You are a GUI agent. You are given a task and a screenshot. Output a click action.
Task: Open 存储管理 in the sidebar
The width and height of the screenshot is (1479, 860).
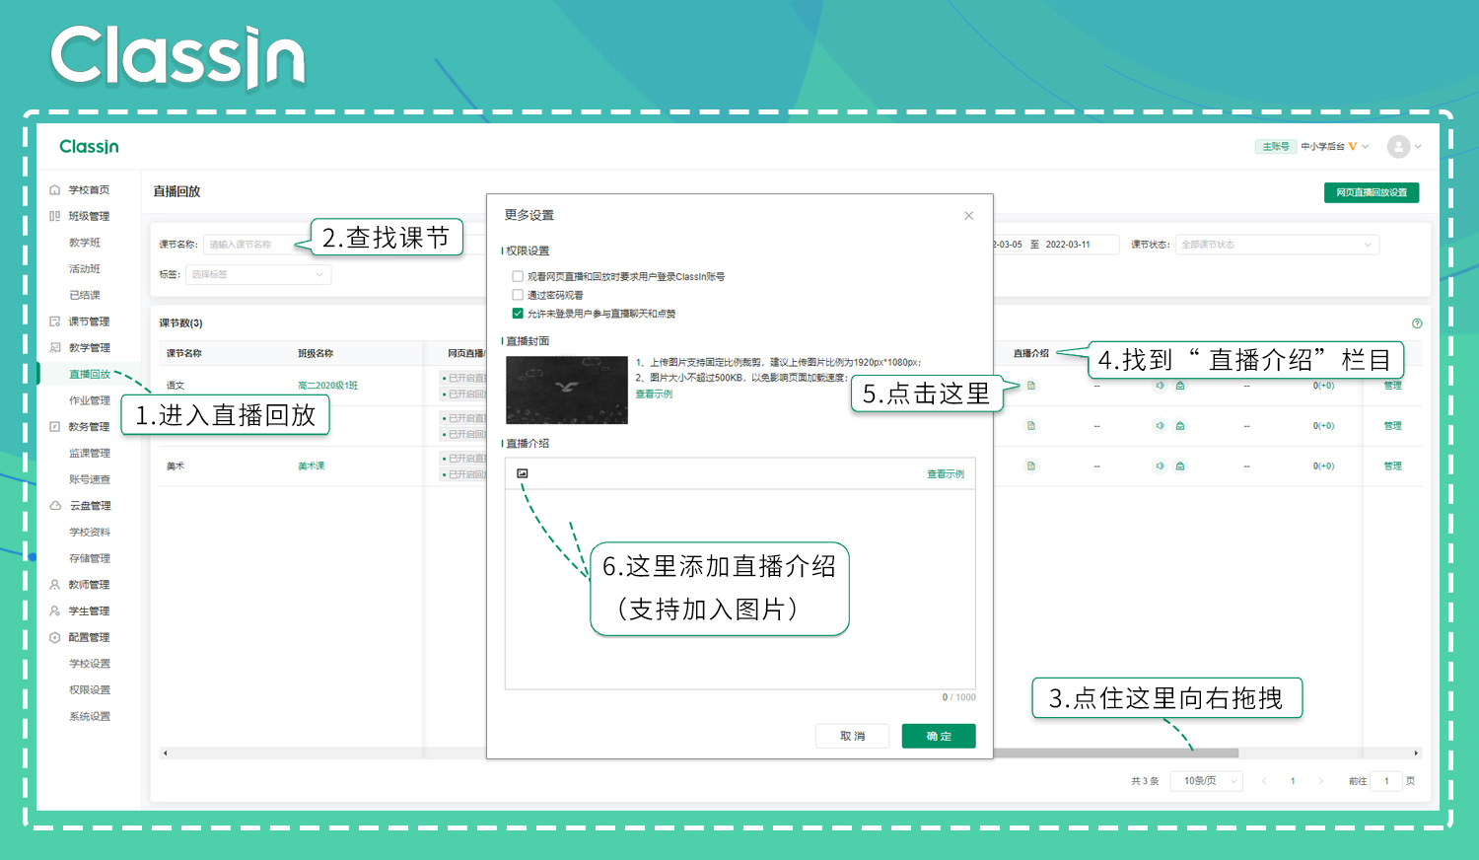click(90, 558)
